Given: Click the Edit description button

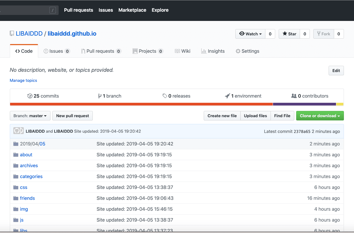Looking at the screenshot, I should pyautogui.click(x=336, y=71).
